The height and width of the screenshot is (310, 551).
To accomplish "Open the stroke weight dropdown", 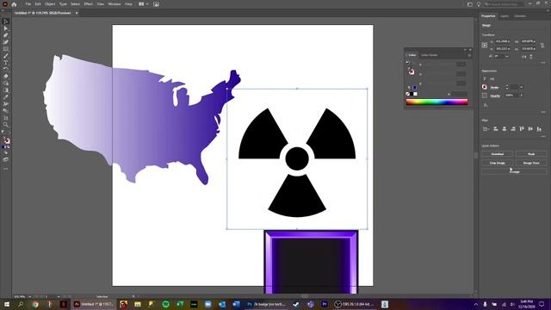I will (522, 87).
